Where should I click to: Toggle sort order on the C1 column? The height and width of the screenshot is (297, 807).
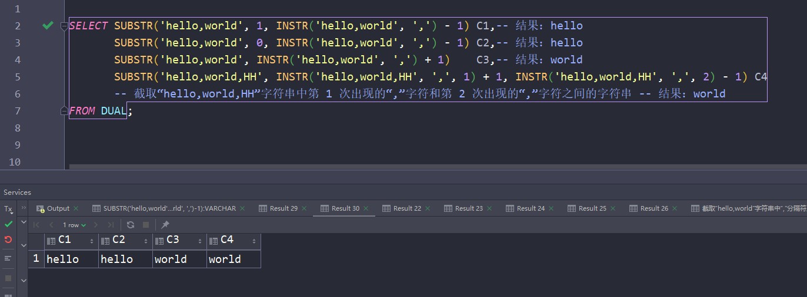(x=92, y=241)
